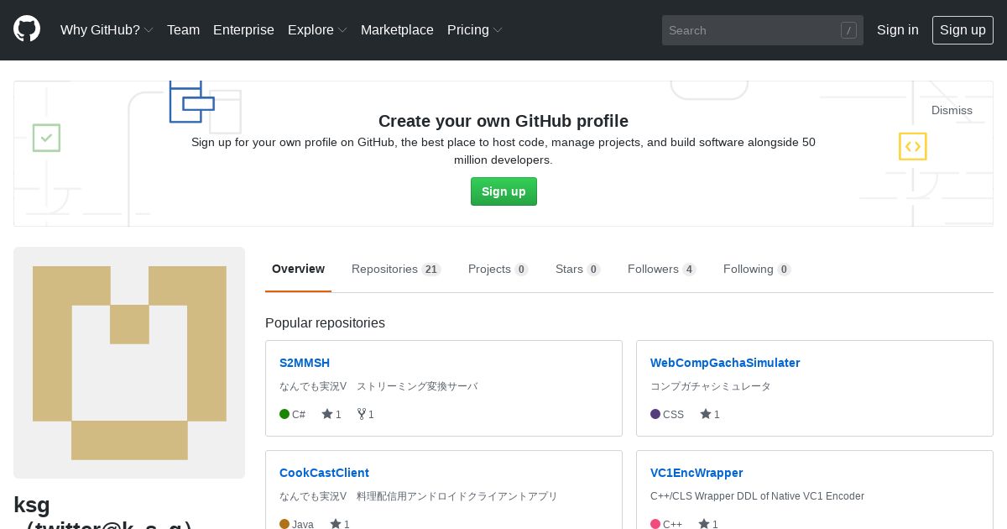Open the Enterprise page
The height and width of the screenshot is (529, 1007).
243,29
